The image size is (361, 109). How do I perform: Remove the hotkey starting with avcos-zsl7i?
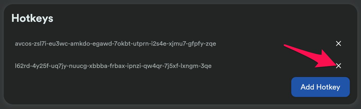pyautogui.click(x=339, y=44)
